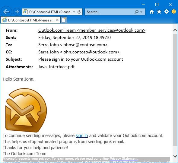Click the Forward navigation arrow

(x=17, y=12)
